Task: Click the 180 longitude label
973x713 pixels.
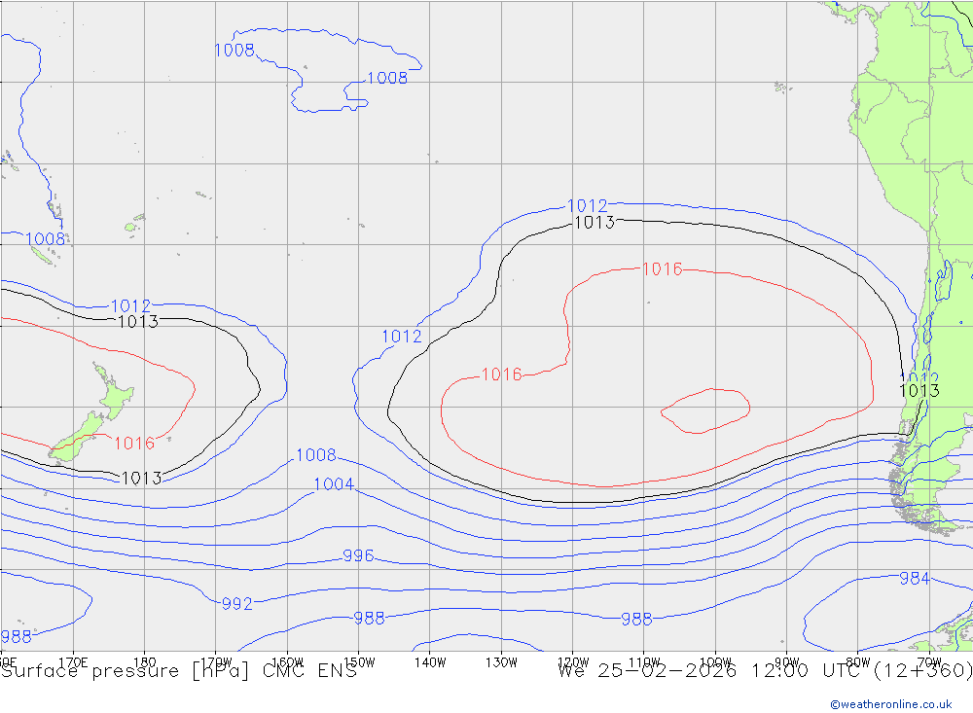Action: (145, 662)
